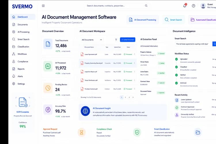Go to pagination page 1
The image size is (216, 144).
tap(122, 97)
